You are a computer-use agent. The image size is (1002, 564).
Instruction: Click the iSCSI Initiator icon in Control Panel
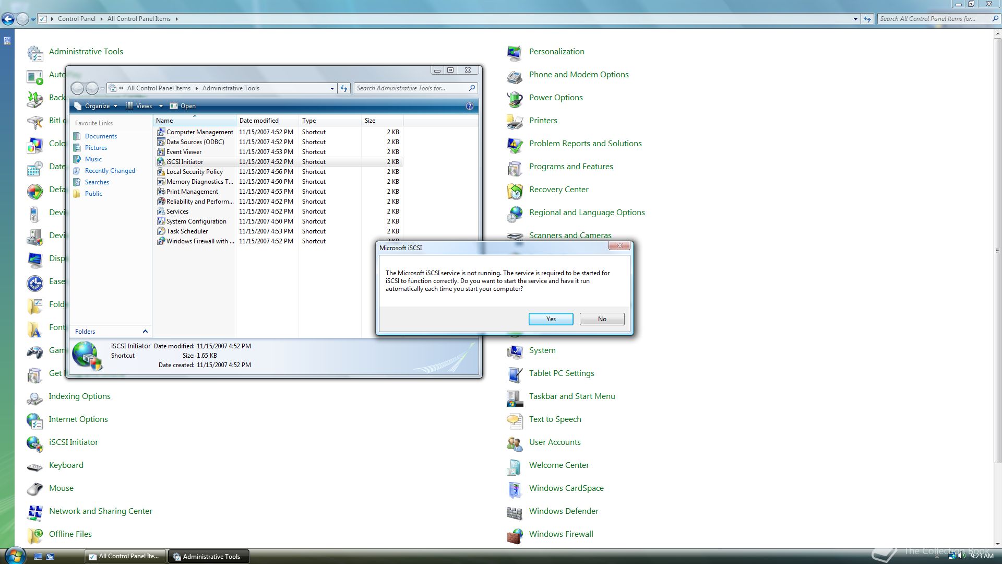tap(35, 443)
